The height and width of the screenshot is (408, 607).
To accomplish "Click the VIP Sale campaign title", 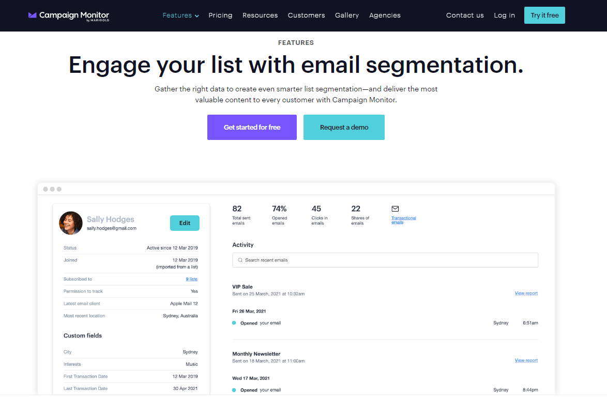I will [x=242, y=287].
